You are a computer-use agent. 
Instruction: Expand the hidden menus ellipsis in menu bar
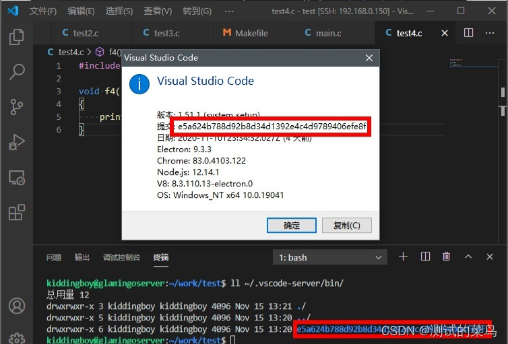tap(229, 11)
